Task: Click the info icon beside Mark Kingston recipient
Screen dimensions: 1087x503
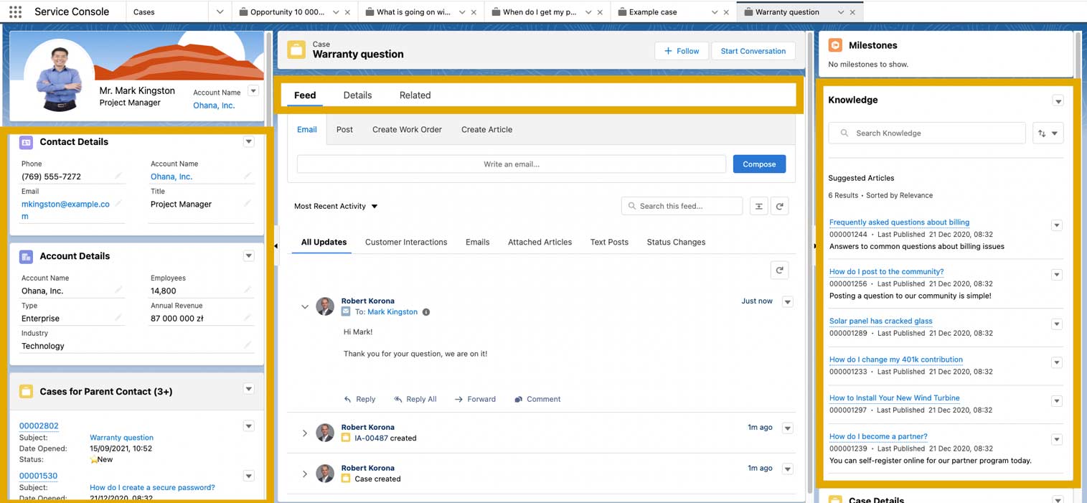Action: [425, 311]
